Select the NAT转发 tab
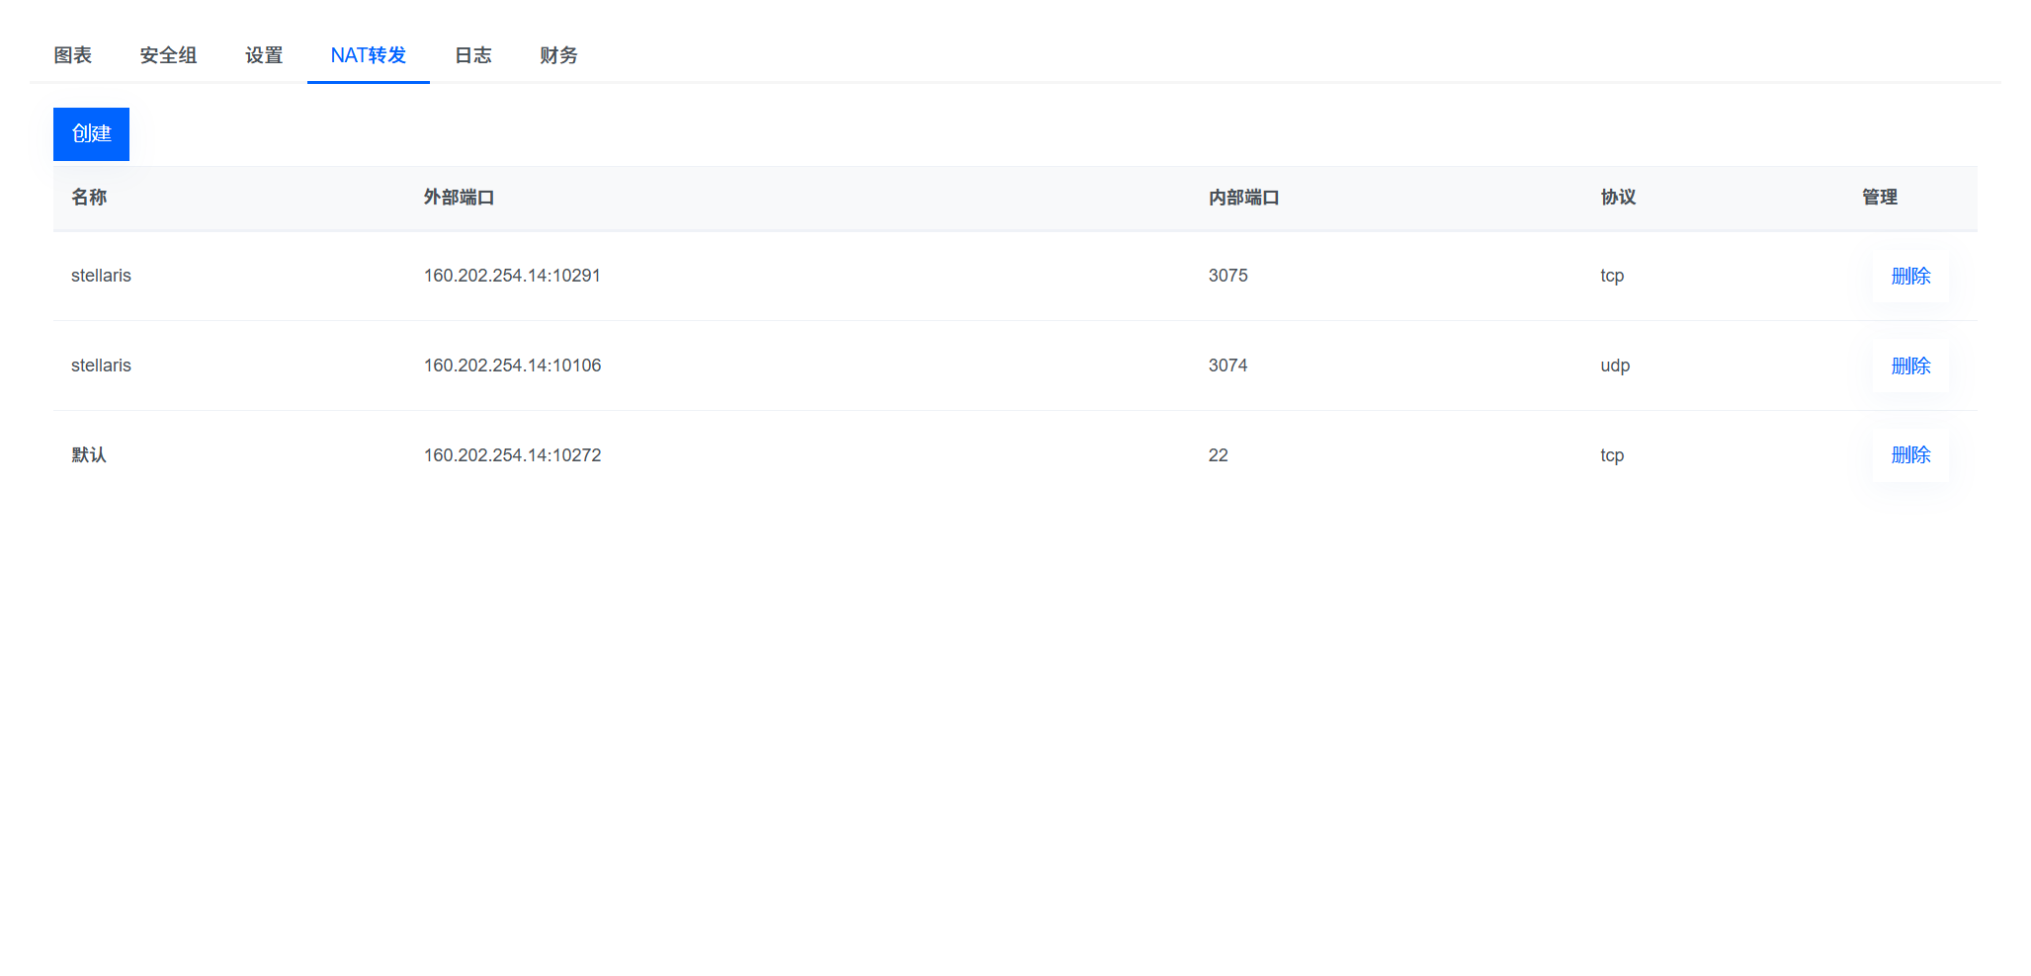 click(x=369, y=55)
